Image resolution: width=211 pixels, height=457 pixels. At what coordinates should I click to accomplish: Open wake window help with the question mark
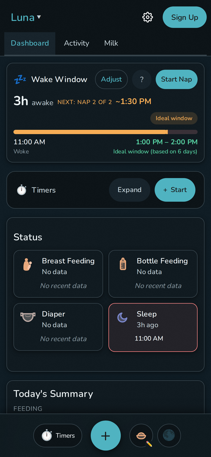(x=142, y=79)
